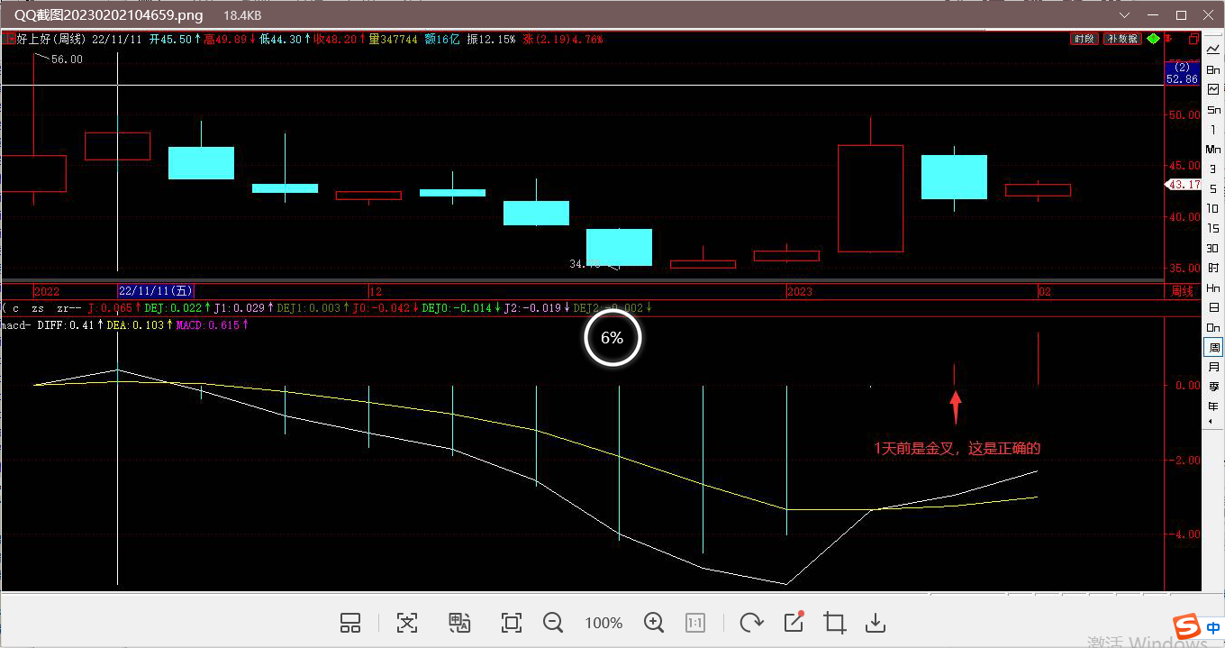Click the 02 month marker on the time axis

tap(1045, 291)
